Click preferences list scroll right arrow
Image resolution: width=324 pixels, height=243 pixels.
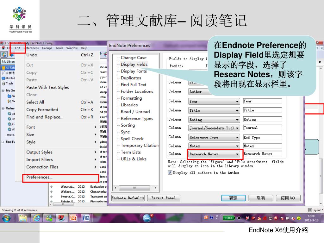[155, 188]
